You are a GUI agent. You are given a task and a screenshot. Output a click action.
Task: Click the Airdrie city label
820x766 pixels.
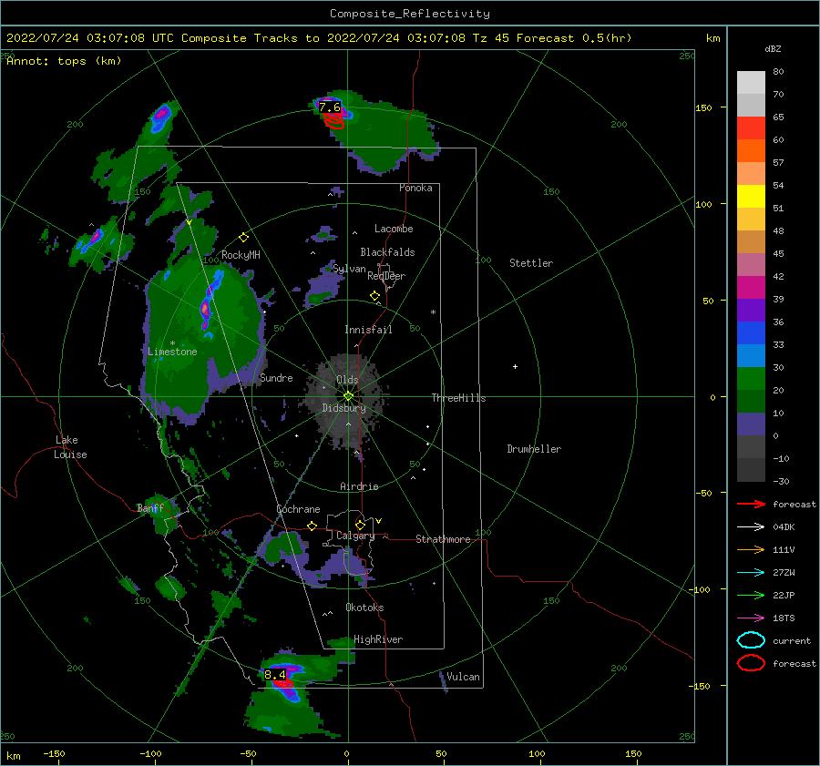click(x=359, y=486)
